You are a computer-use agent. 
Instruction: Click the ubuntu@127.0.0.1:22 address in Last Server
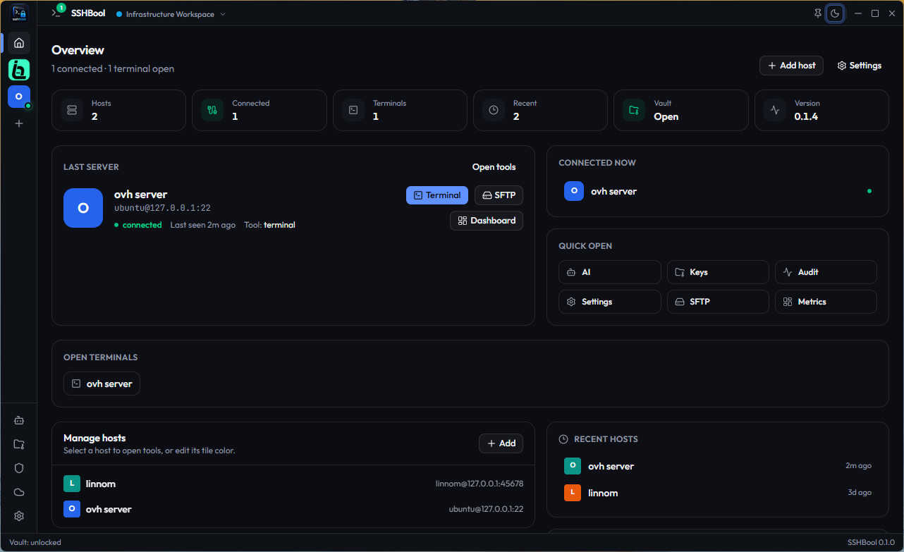(162, 209)
